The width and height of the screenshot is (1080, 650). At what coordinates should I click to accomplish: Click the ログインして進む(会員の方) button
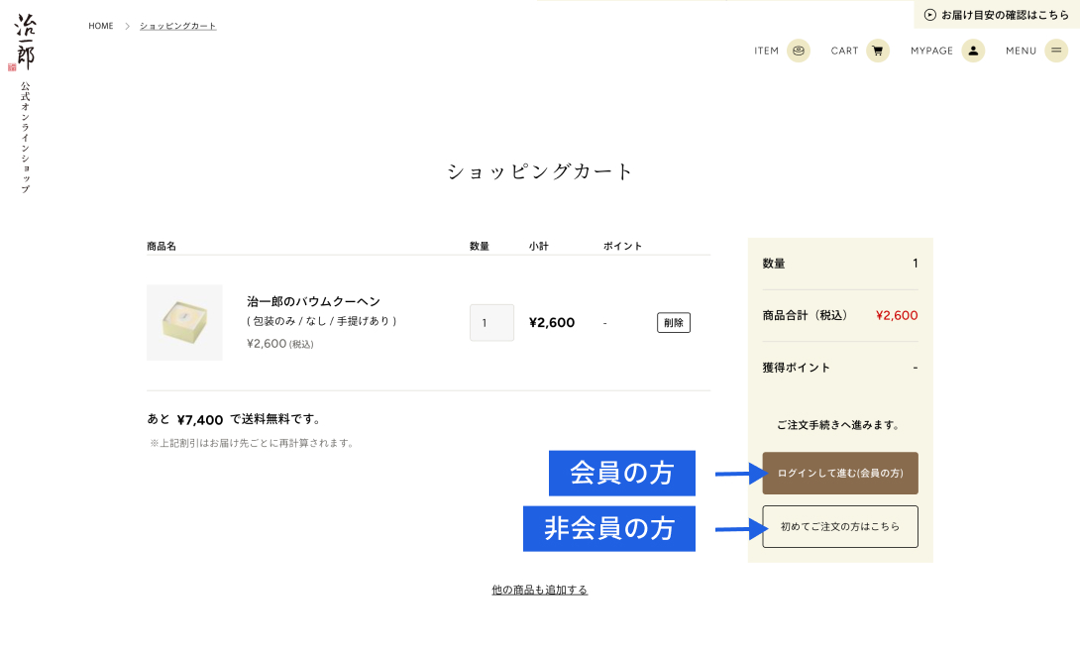[x=840, y=473]
